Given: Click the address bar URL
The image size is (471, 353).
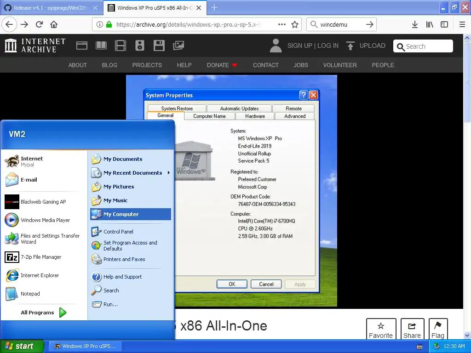Looking at the screenshot, I should [x=188, y=24].
